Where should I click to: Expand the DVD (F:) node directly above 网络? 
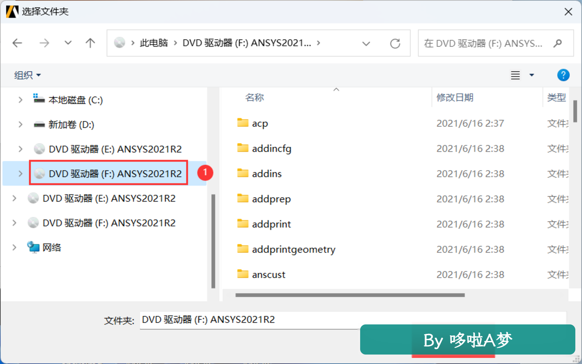pos(14,223)
